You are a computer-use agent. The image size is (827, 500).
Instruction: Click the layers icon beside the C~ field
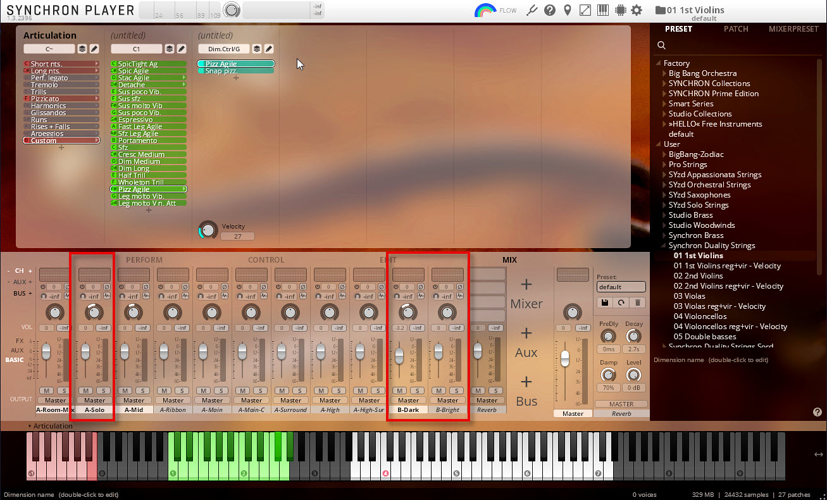pyautogui.click(x=82, y=49)
